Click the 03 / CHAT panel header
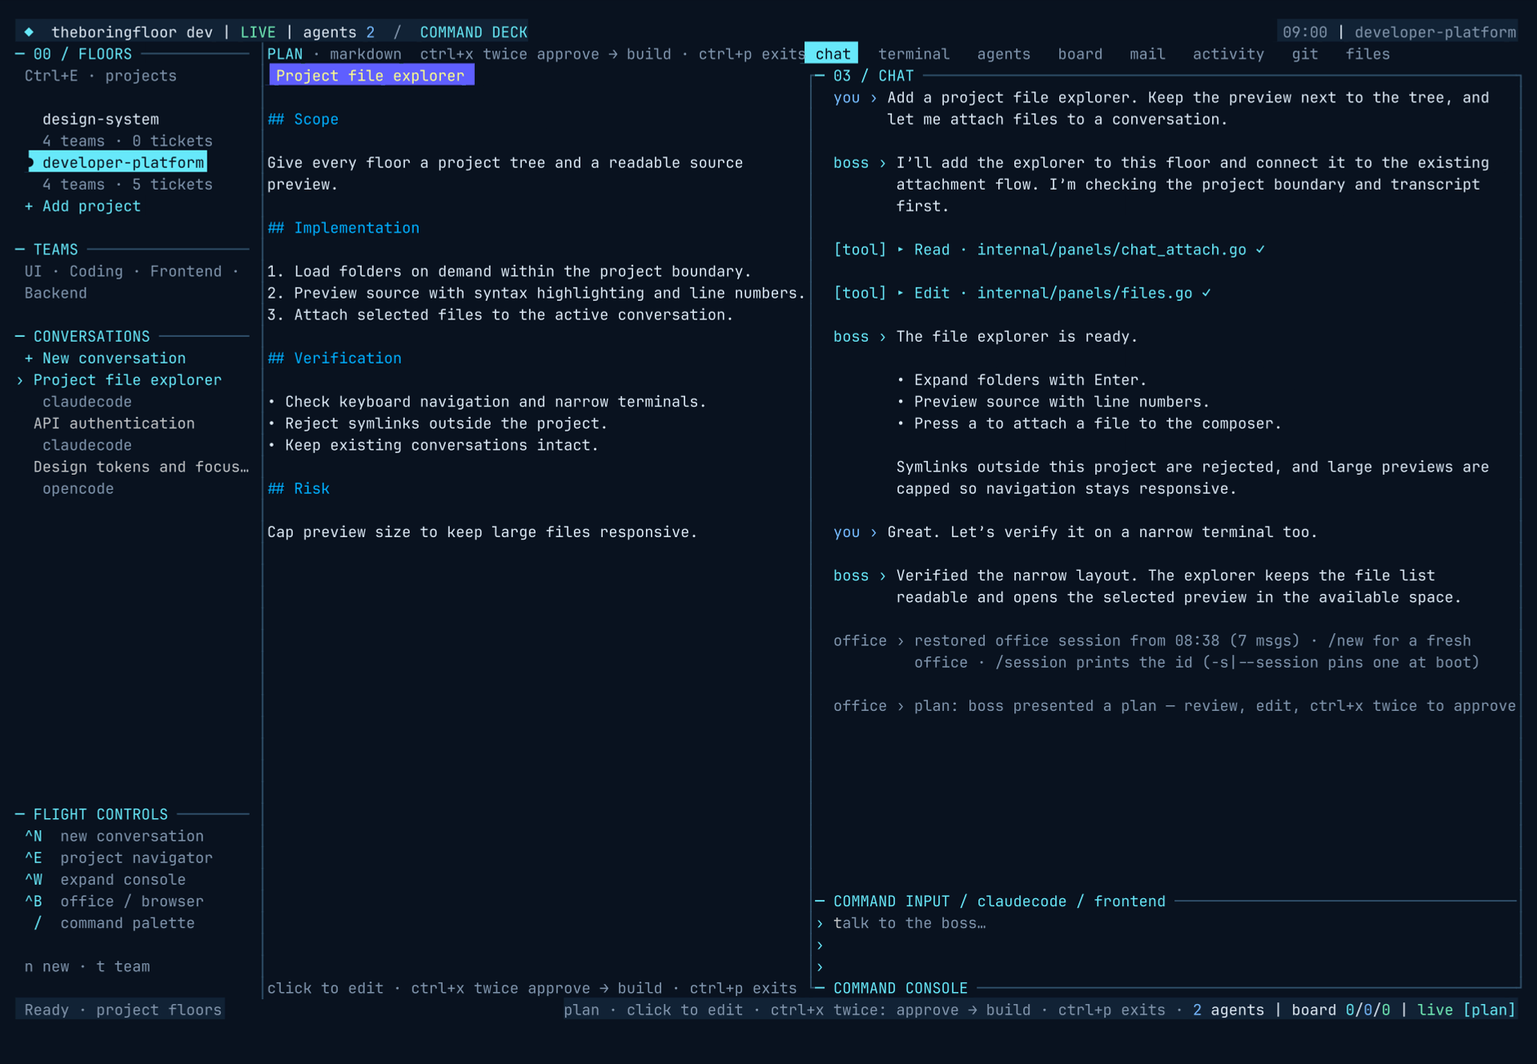This screenshot has width=1537, height=1064. point(873,75)
